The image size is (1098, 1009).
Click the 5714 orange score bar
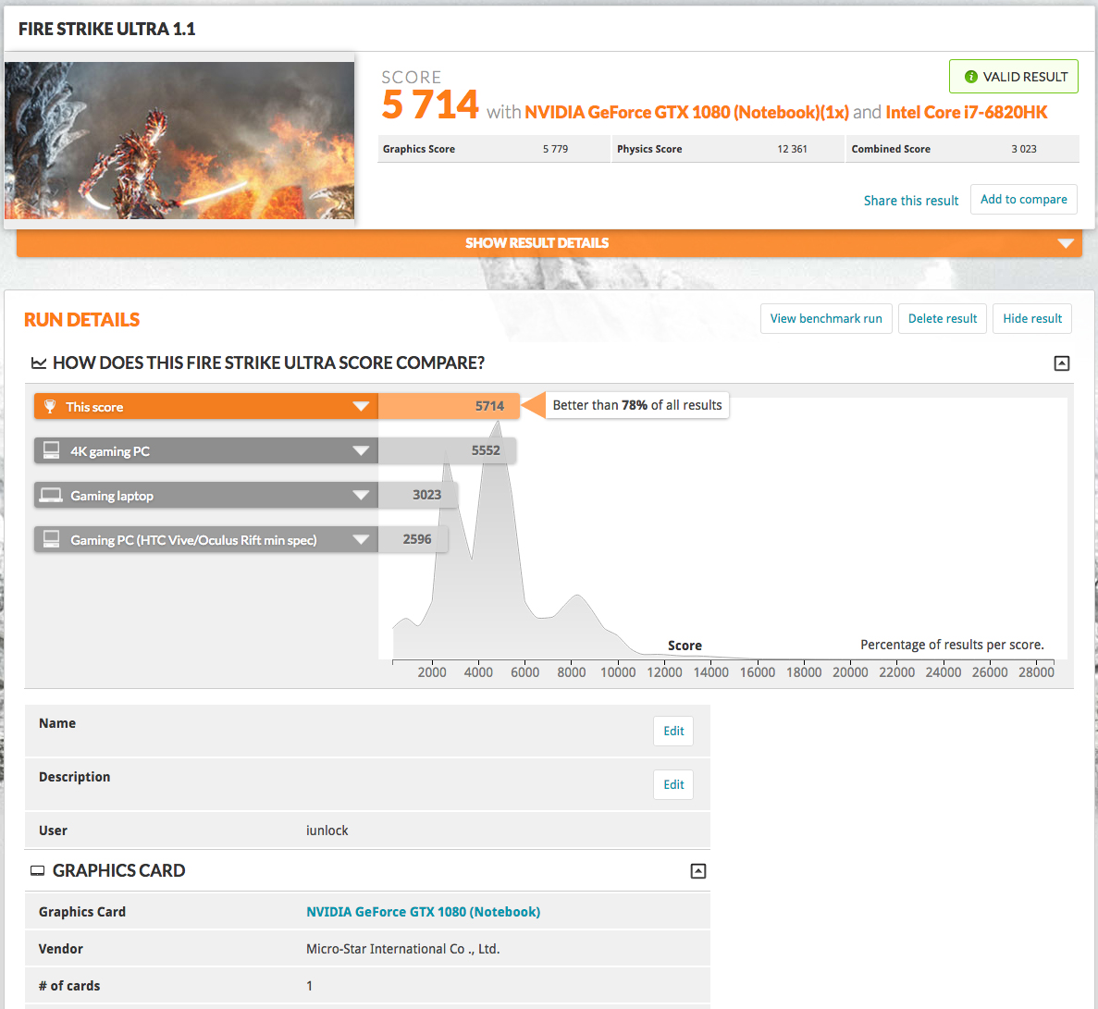point(449,406)
